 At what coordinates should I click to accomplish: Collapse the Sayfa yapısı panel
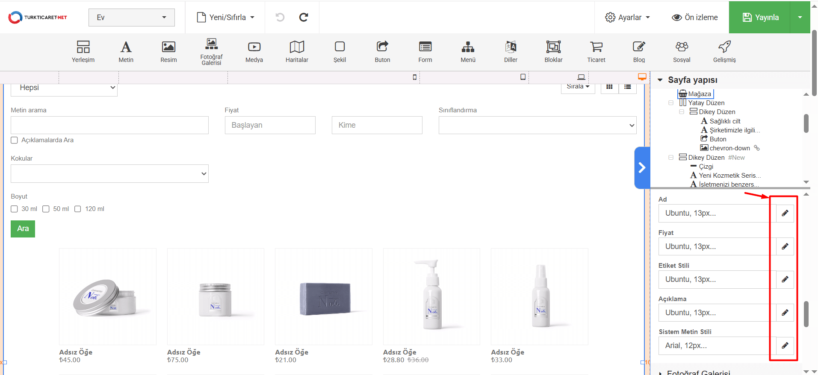tap(660, 80)
